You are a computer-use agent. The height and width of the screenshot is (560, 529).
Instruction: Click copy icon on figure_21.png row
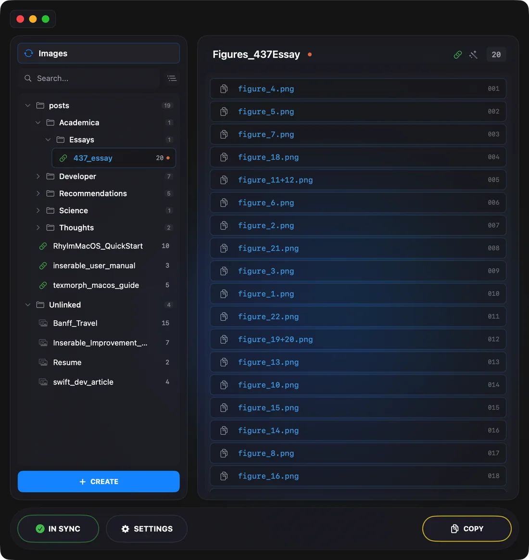click(224, 248)
